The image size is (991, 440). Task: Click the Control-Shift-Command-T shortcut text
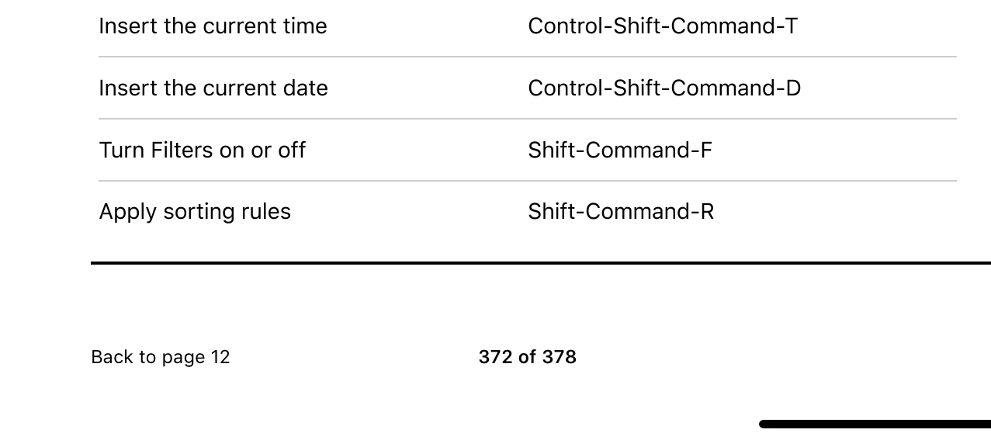663,26
